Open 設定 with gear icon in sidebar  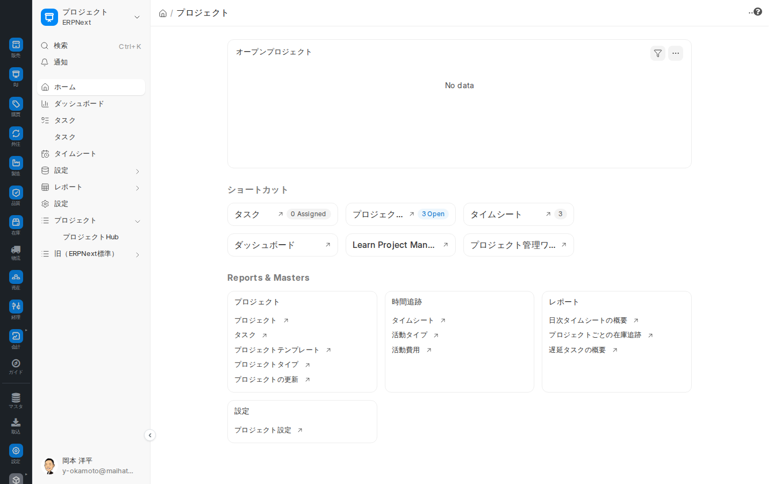pos(91,204)
